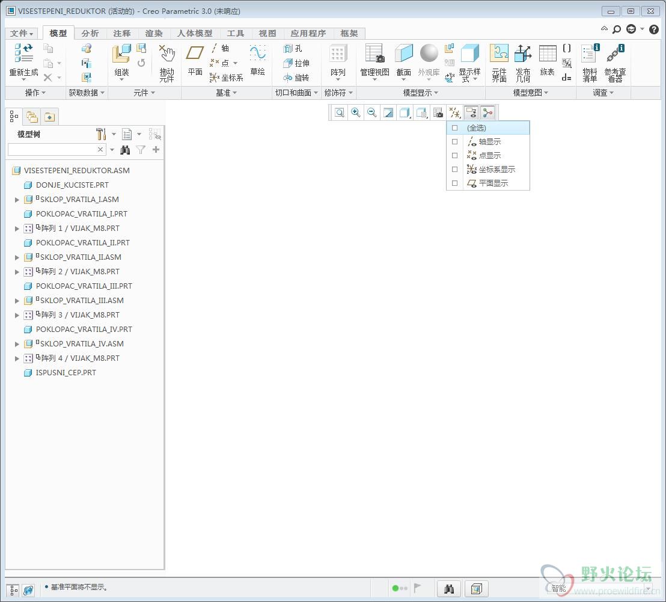Clear the model tree search with X
The height and width of the screenshot is (602, 666).
pos(100,150)
